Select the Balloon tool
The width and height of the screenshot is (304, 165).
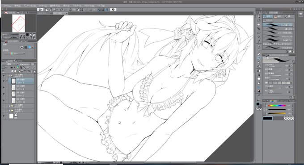tap(259, 79)
